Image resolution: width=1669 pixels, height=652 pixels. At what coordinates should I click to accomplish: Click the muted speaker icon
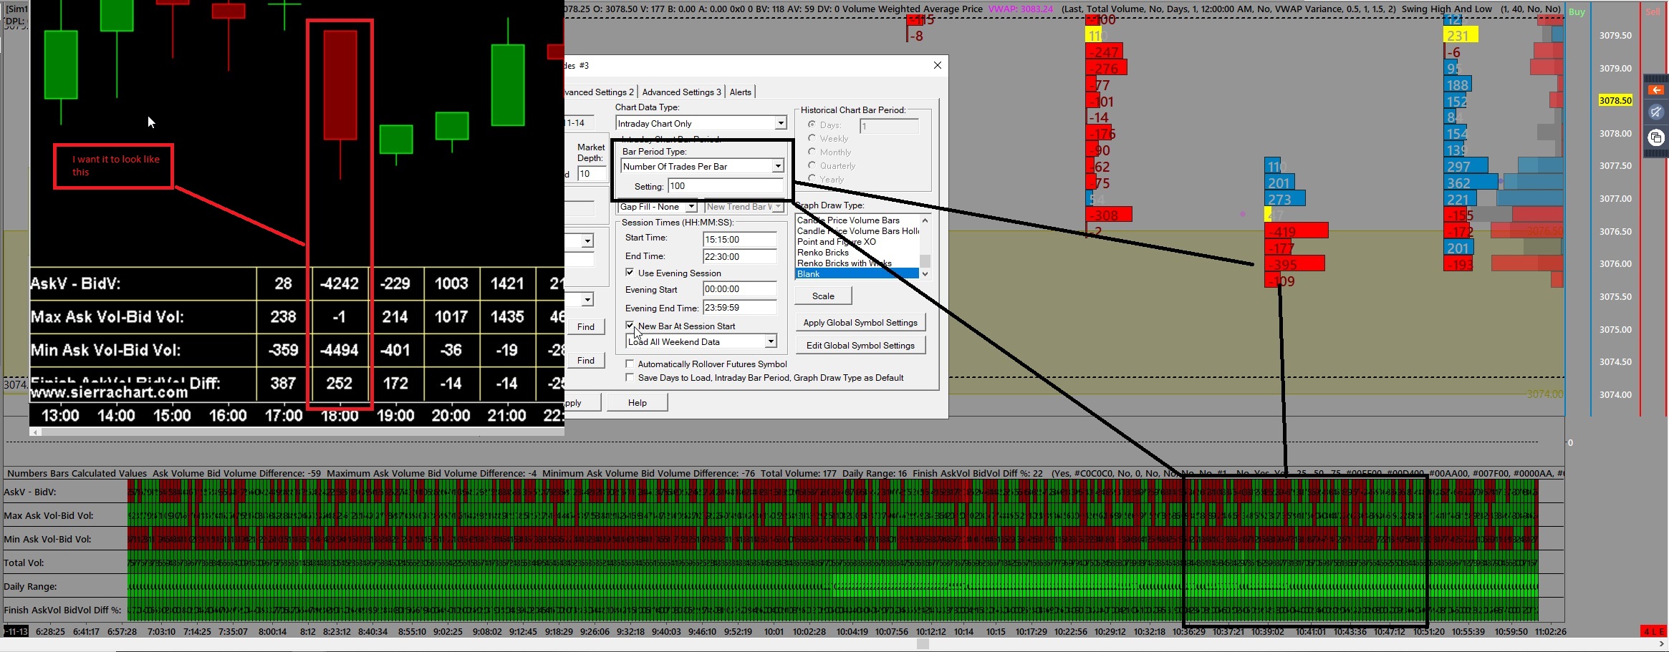(1655, 112)
